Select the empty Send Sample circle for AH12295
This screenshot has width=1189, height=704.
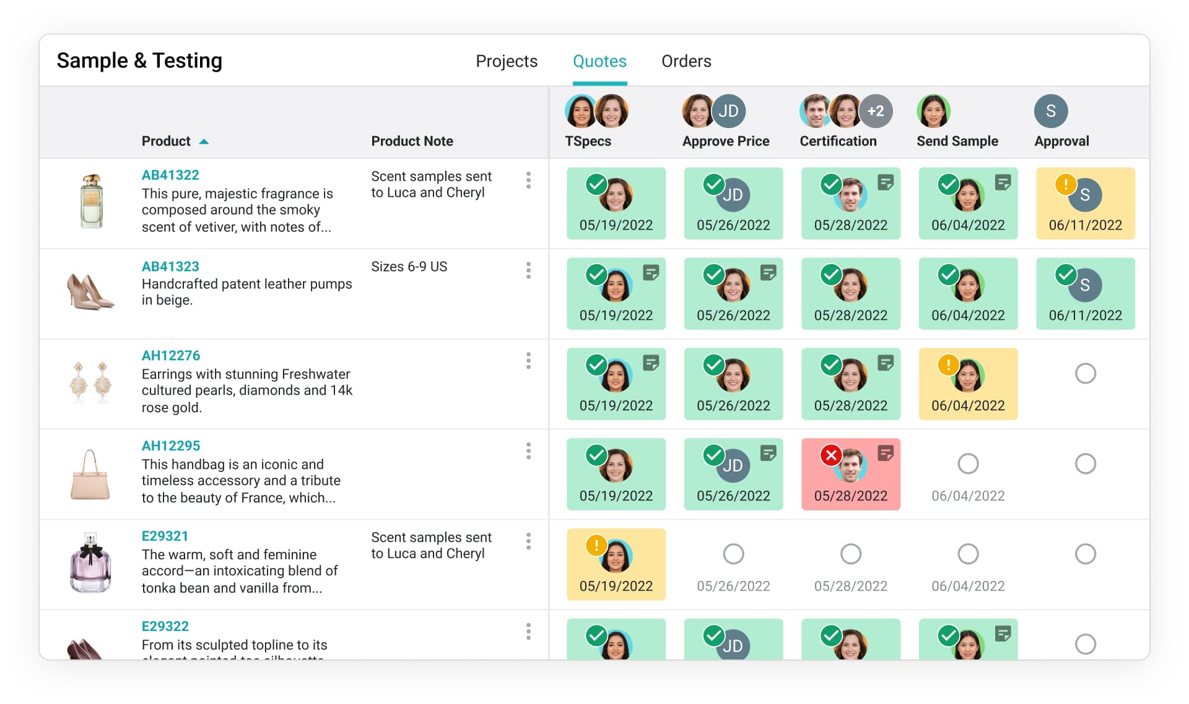(x=968, y=464)
